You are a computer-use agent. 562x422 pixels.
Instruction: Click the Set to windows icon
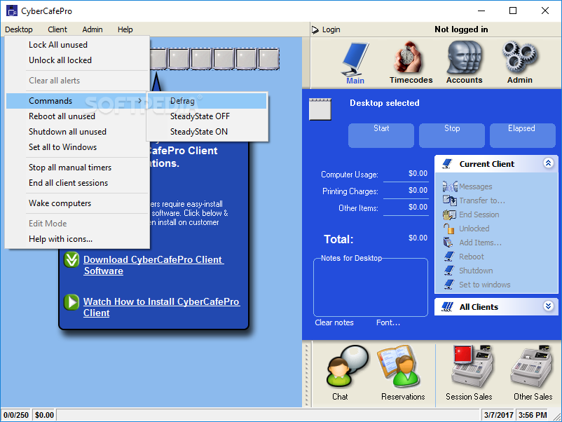click(x=449, y=285)
